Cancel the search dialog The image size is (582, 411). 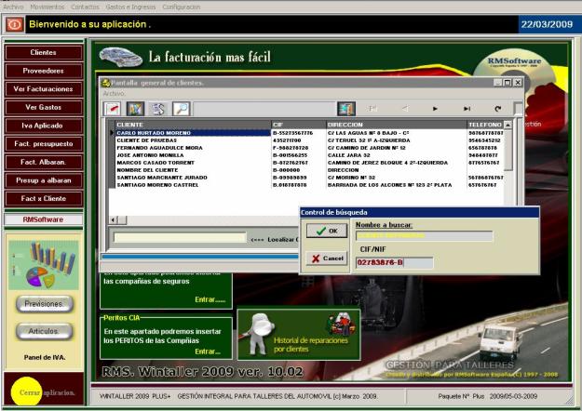coord(327,259)
